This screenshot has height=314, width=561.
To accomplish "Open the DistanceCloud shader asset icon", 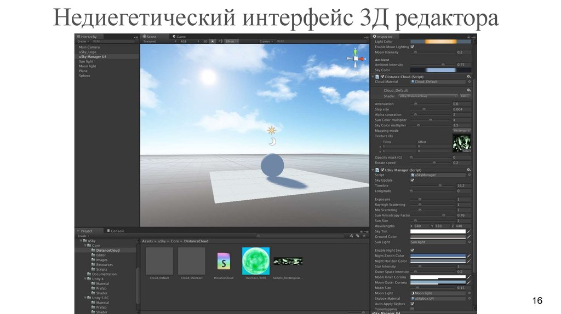I will click(224, 260).
